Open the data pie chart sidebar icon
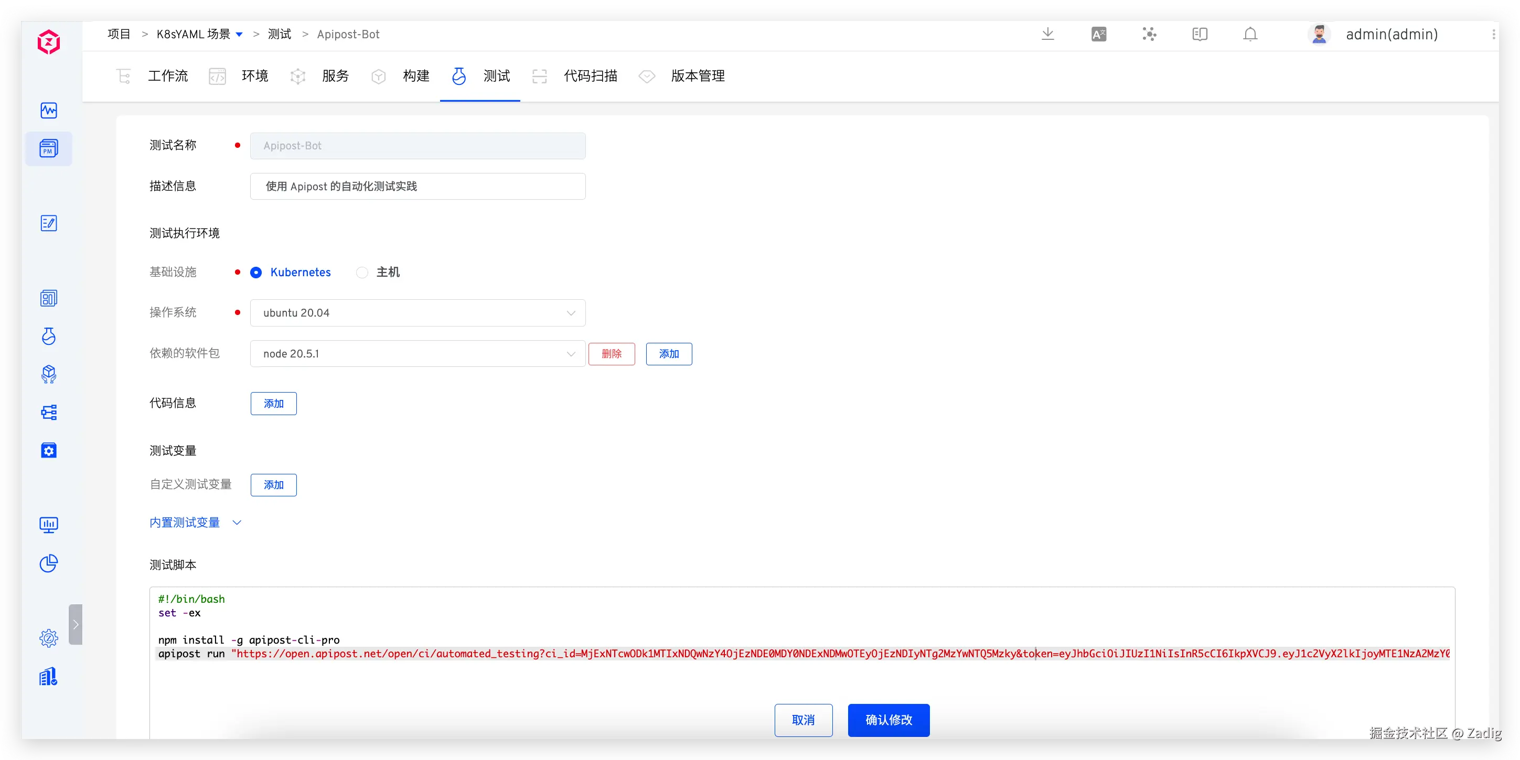The width and height of the screenshot is (1520, 760). (48, 563)
